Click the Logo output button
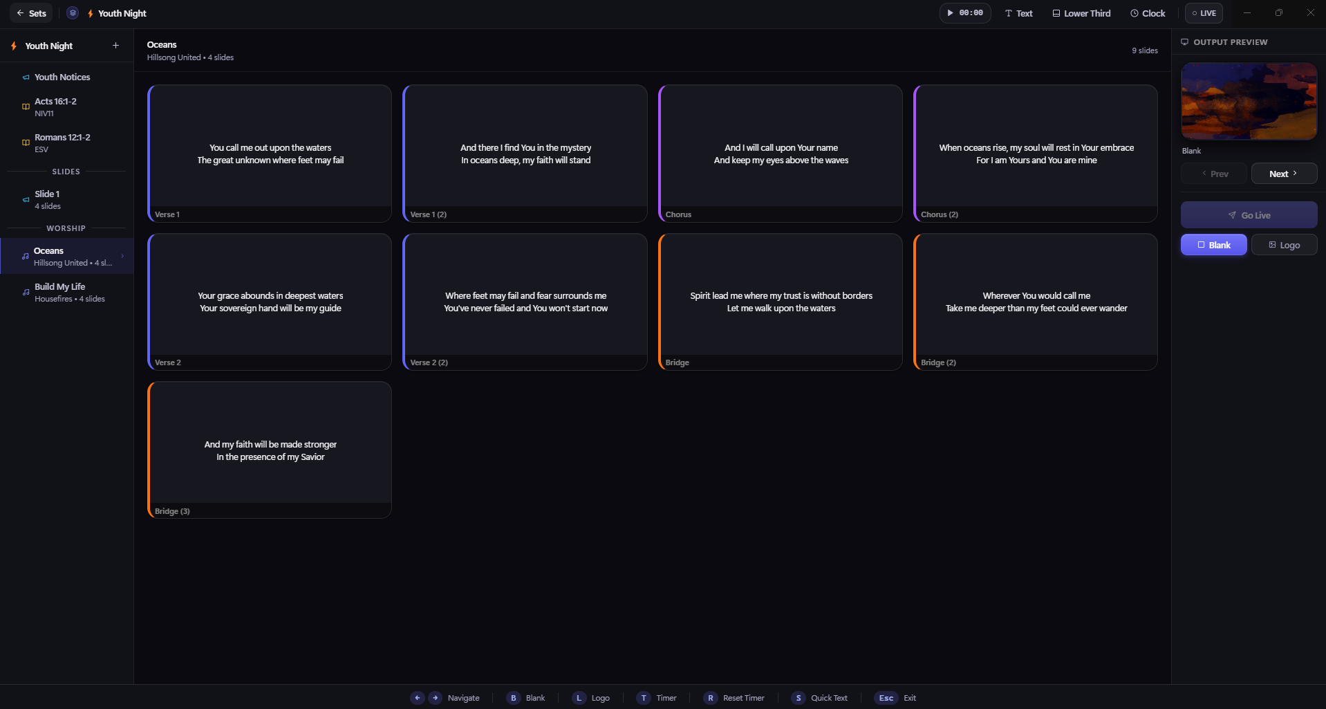Image resolution: width=1326 pixels, height=709 pixels. coord(1284,245)
